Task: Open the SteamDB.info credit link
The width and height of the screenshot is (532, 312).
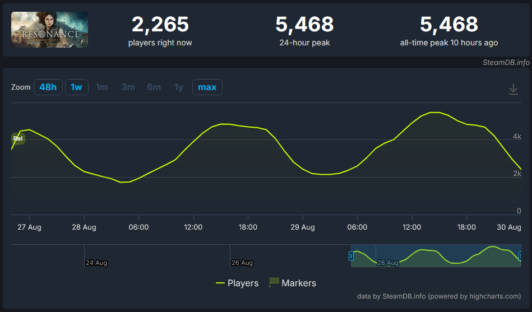Action: pos(506,62)
